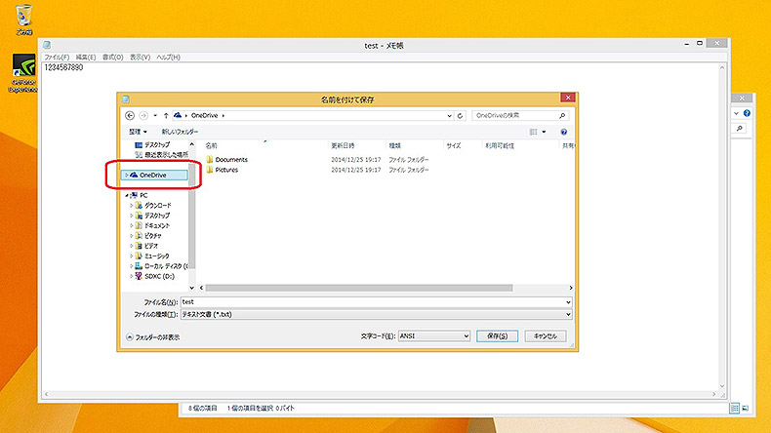Select 最近表示した場所 in the navigation pane
Image resolution: width=771 pixels, height=433 pixels.
click(x=161, y=155)
